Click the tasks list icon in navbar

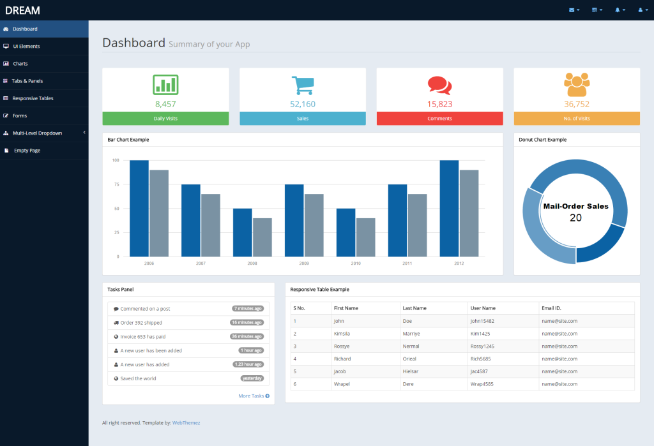pos(594,10)
